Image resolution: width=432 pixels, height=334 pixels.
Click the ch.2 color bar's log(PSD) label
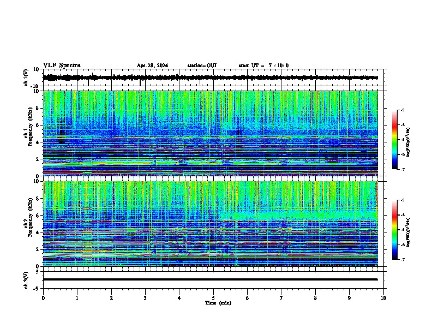click(408, 232)
